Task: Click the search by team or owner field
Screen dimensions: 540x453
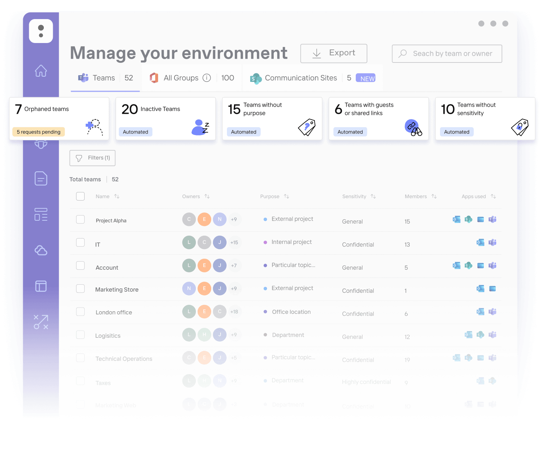Action: [447, 53]
